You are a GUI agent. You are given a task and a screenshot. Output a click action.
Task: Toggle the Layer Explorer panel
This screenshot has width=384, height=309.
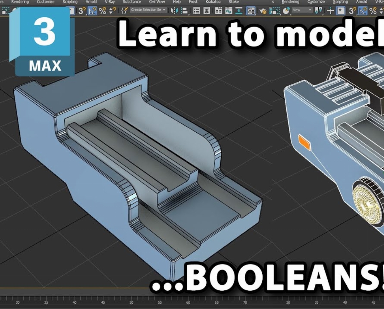tap(207, 10)
